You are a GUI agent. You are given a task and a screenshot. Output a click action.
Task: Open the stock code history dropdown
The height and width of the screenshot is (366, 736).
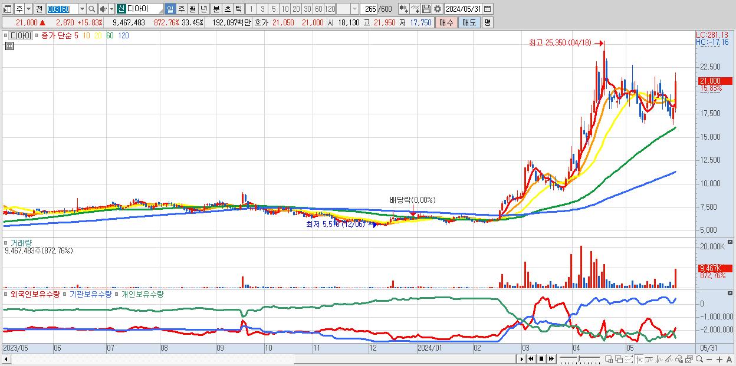(x=82, y=9)
